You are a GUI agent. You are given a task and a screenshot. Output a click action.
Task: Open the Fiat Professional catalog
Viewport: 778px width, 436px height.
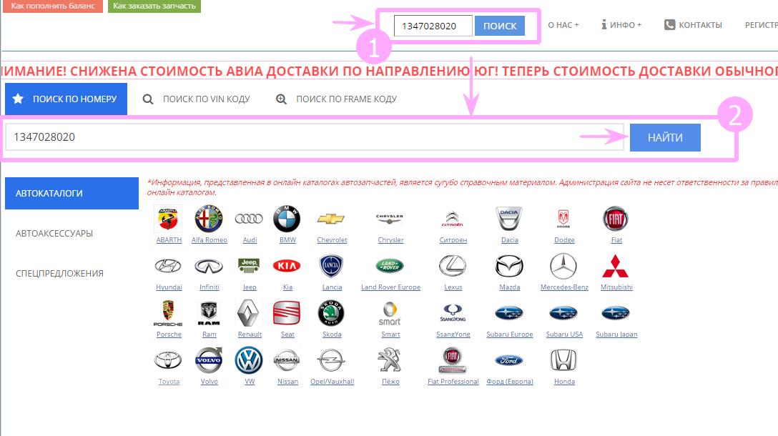(x=453, y=360)
